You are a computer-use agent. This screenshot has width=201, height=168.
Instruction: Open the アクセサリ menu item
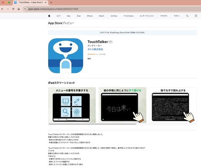[x=164, y=16]
